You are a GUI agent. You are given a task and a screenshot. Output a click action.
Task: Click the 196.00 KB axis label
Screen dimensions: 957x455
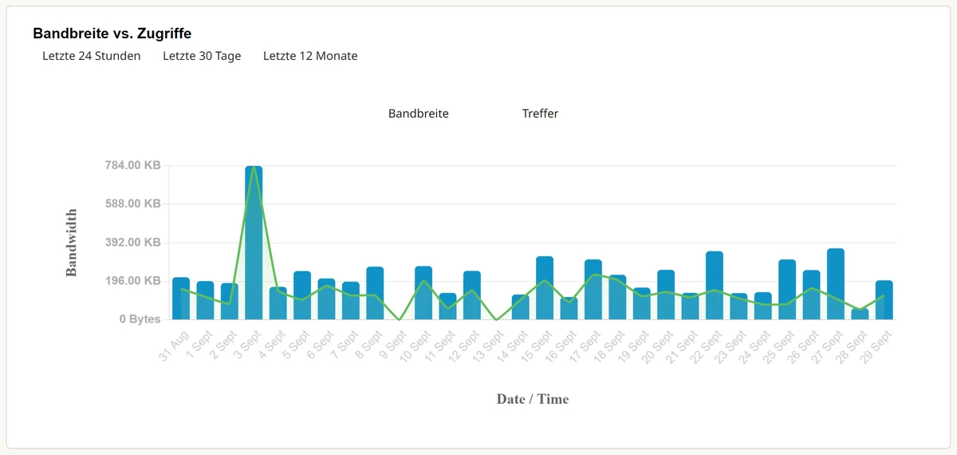tap(132, 280)
